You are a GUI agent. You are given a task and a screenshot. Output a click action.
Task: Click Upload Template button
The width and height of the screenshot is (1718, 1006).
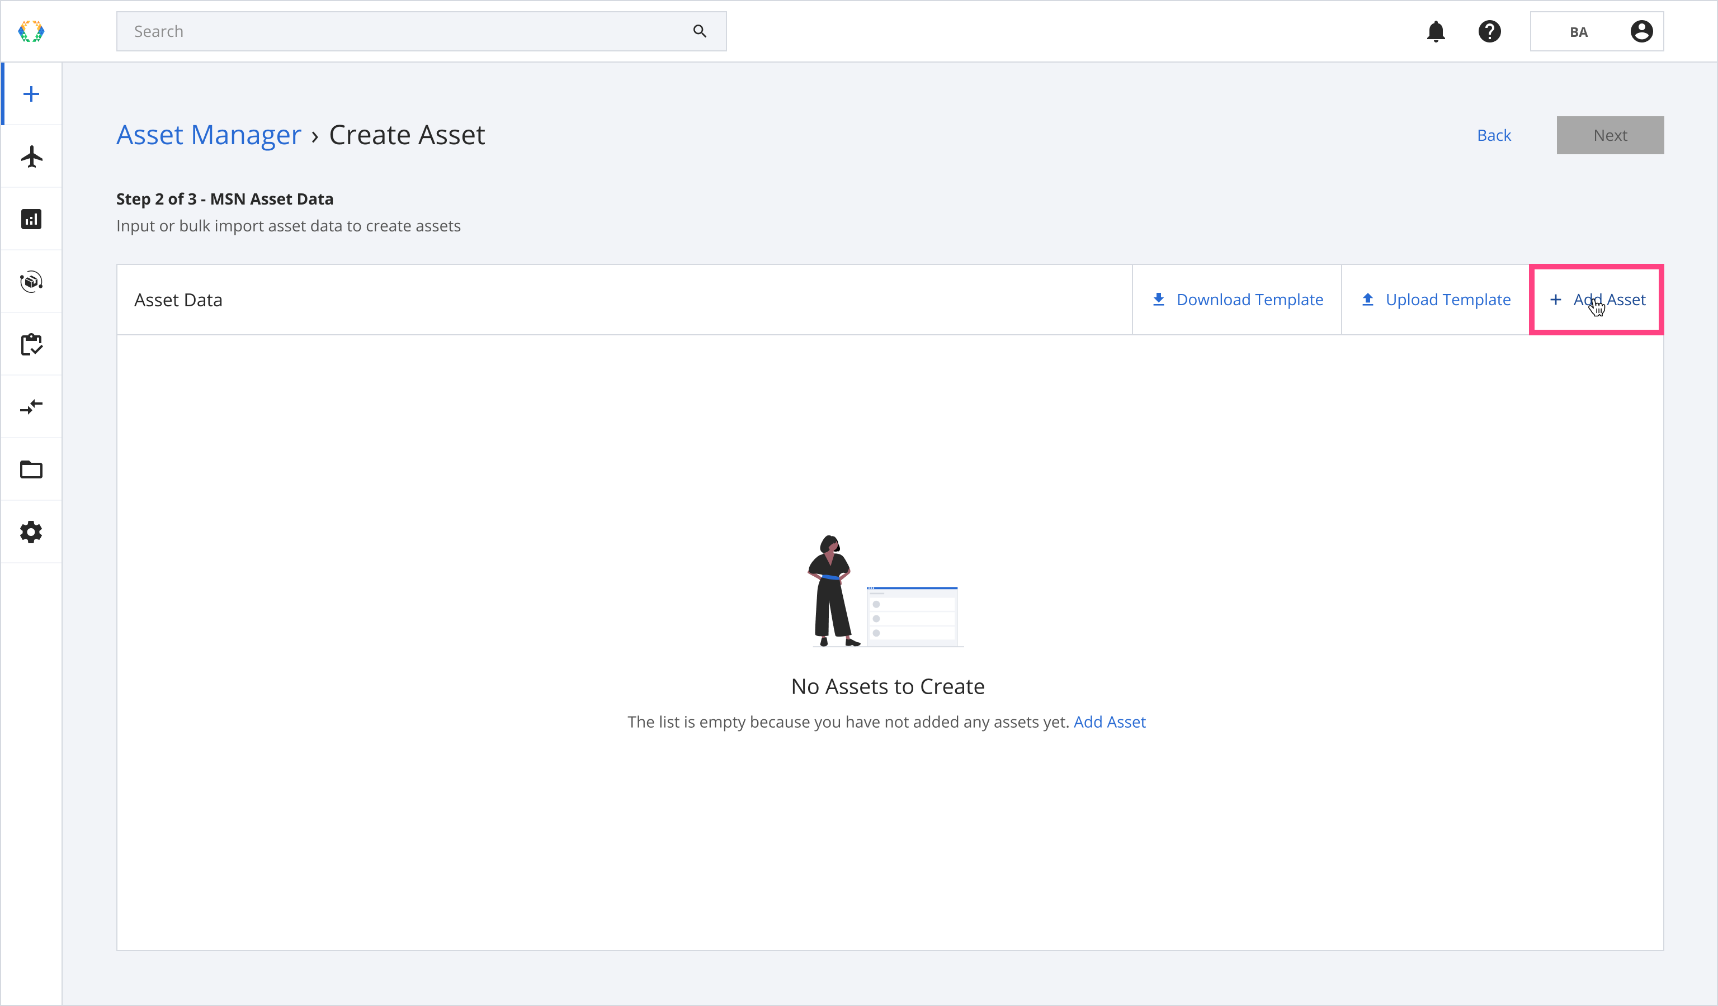1435,300
